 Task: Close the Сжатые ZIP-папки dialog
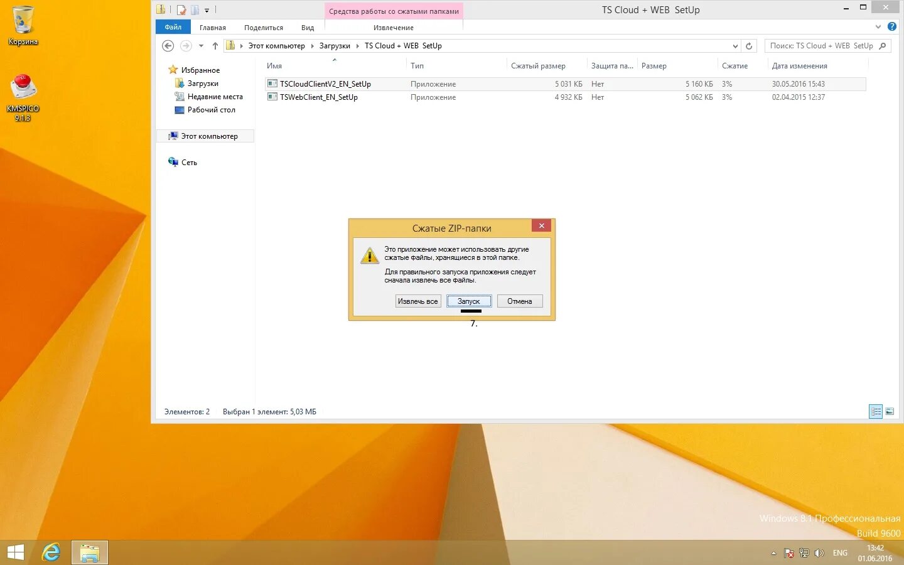[x=541, y=226]
